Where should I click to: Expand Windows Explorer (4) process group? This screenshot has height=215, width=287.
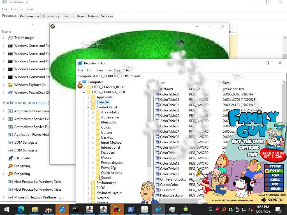[3, 85]
